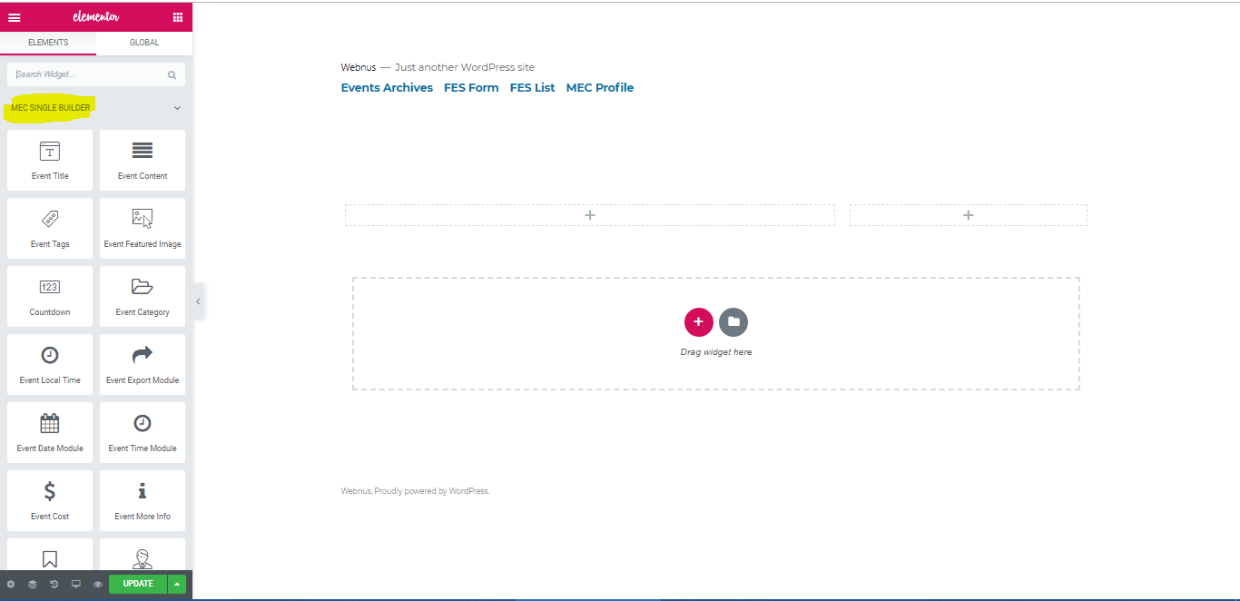Screen dimensions: 1240x601
Task: Select the Countdown widget
Action: [x=50, y=297]
